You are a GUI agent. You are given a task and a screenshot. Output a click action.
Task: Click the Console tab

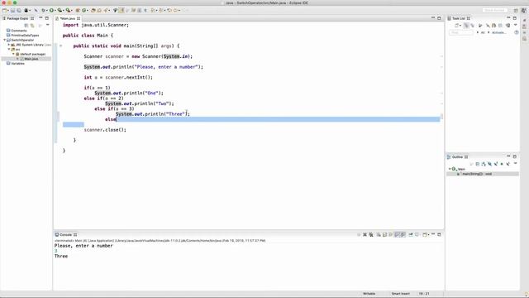pos(66,234)
